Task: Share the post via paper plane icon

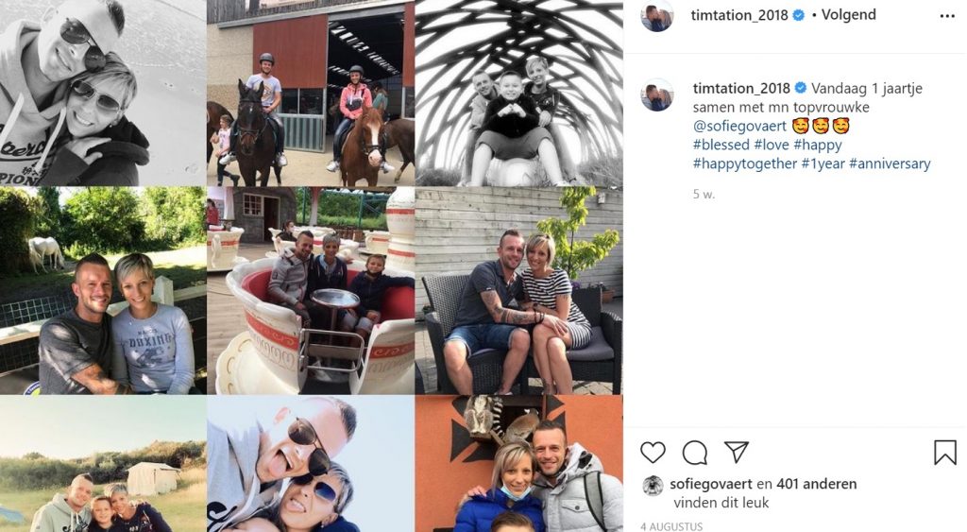Action: [x=737, y=452]
